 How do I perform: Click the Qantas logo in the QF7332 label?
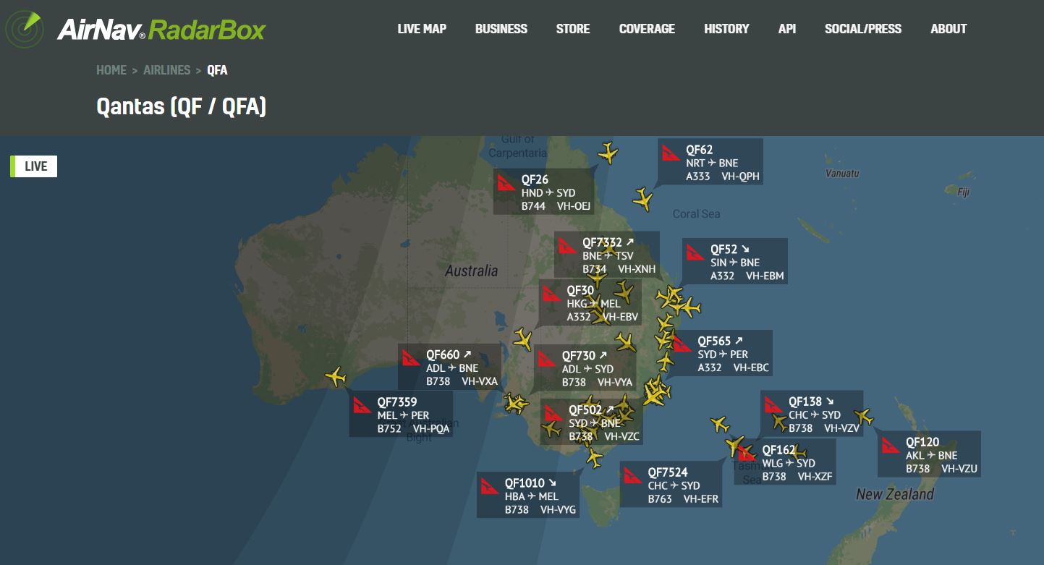point(567,245)
